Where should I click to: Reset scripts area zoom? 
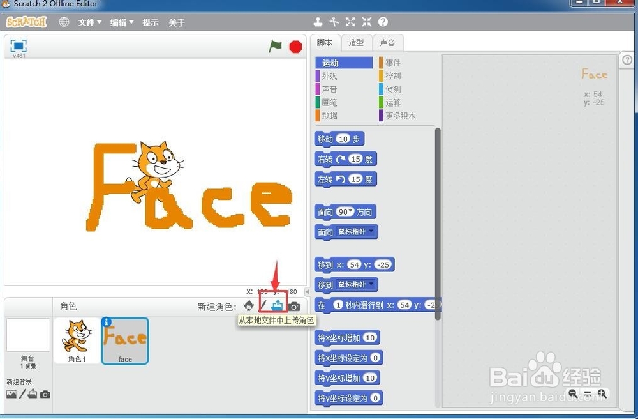click(x=588, y=393)
